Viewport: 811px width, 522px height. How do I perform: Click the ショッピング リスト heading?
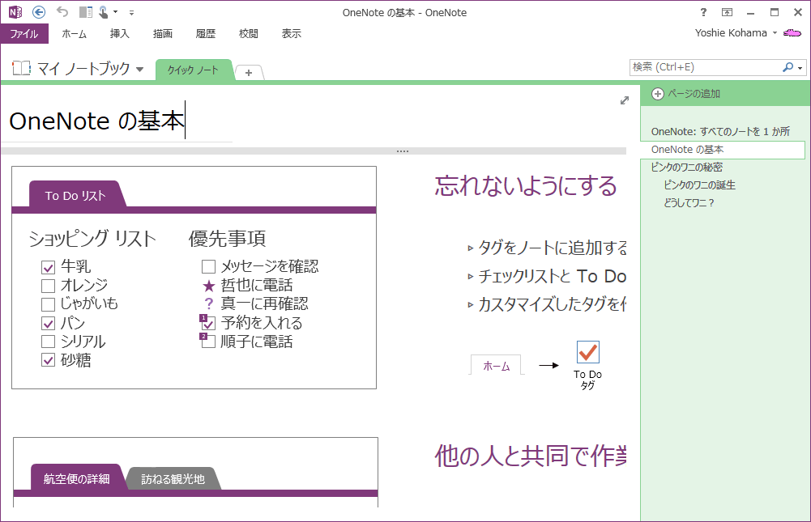click(x=92, y=238)
